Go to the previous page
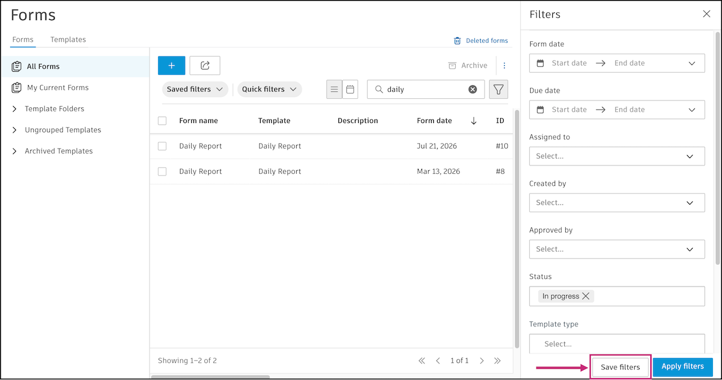722x380 pixels. click(438, 360)
